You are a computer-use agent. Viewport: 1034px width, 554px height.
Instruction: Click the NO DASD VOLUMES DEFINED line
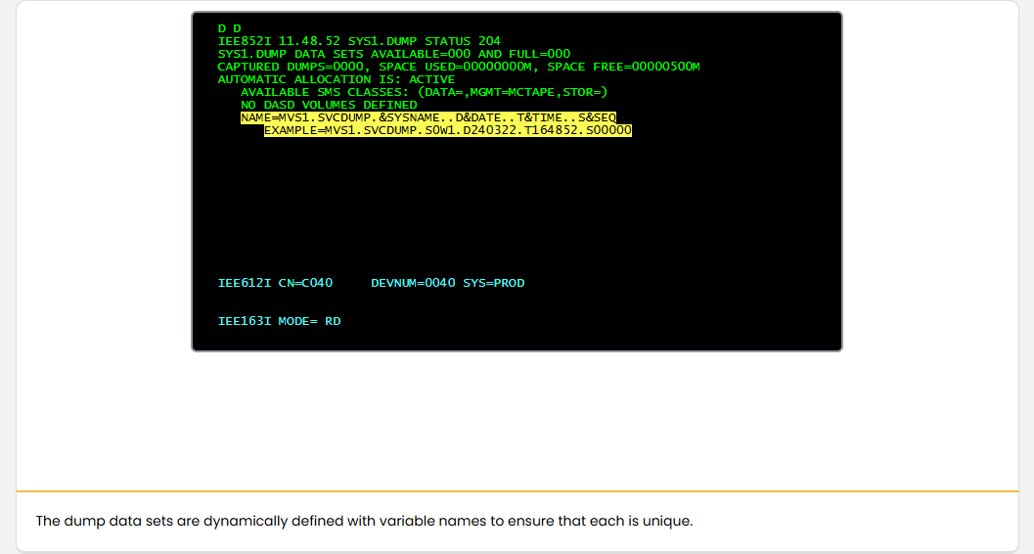tap(329, 105)
